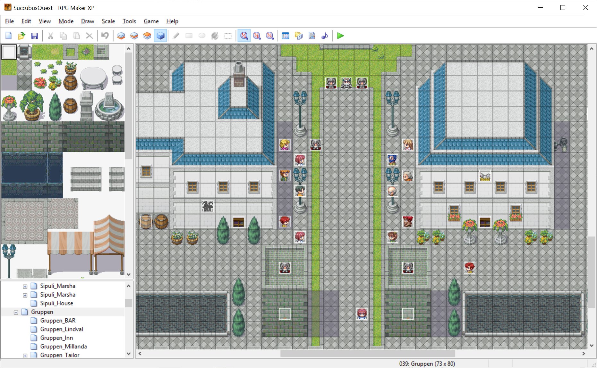
Task: Set map zoom to 1:2 scale
Action: tap(257, 36)
